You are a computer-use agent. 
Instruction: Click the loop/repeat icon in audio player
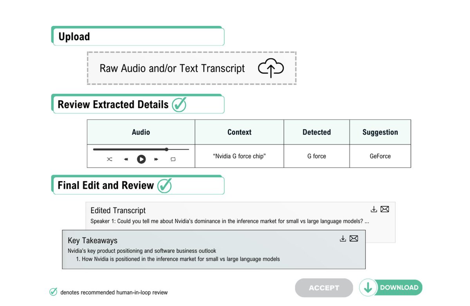(x=173, y=159)
